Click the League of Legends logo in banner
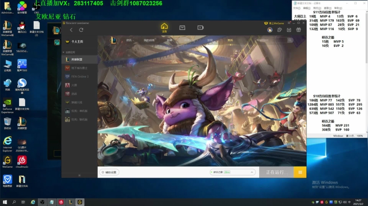 [113, 40]
